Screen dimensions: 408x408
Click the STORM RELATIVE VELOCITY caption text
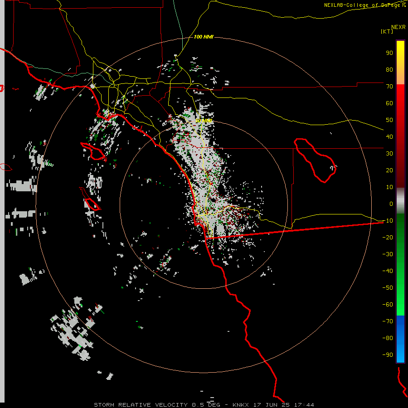pyautogui.click(x=141, y=405)
